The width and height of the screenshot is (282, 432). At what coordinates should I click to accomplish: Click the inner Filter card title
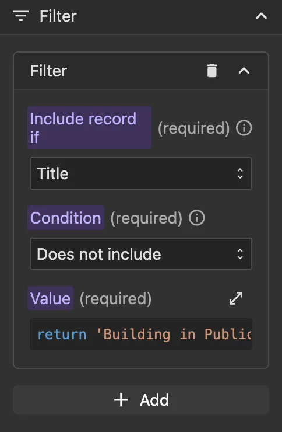pos(48,71)
